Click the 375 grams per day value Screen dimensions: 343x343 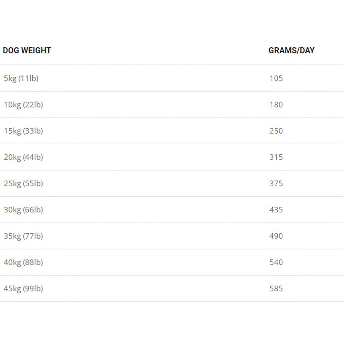click(276, 184)
